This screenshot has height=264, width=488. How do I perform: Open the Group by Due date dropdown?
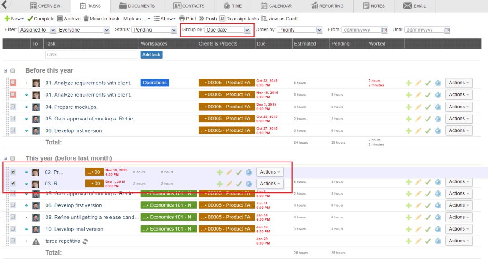(227, 30)
